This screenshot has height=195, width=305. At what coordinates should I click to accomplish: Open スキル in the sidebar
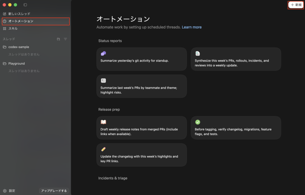13,29
